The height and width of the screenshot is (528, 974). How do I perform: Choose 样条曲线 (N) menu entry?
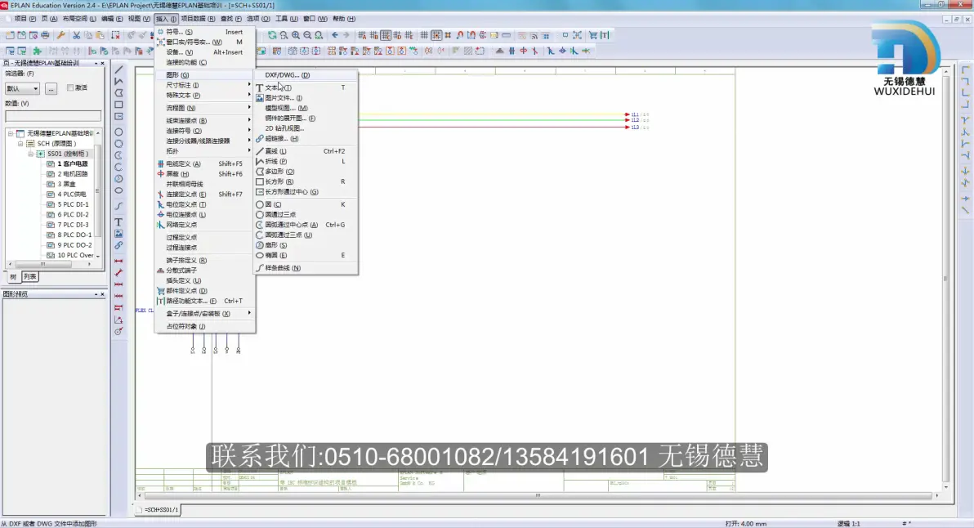[306, 268]
